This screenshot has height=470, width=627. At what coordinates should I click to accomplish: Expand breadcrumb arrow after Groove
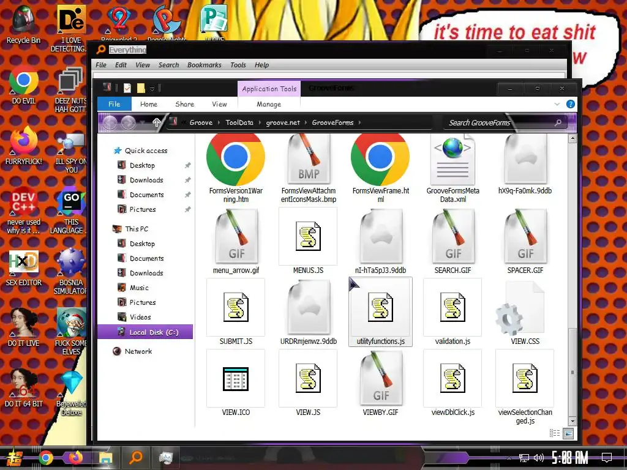pyautogui.click(x=219, y=122)
